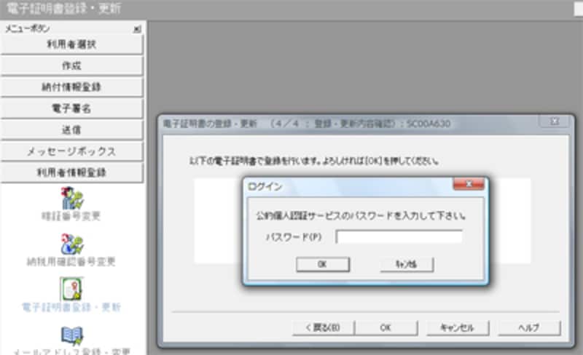Cancel the ログイン password dialog

407,264
